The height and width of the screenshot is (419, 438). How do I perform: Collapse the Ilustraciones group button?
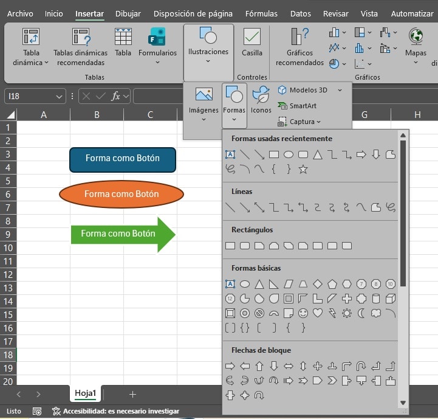208,52
